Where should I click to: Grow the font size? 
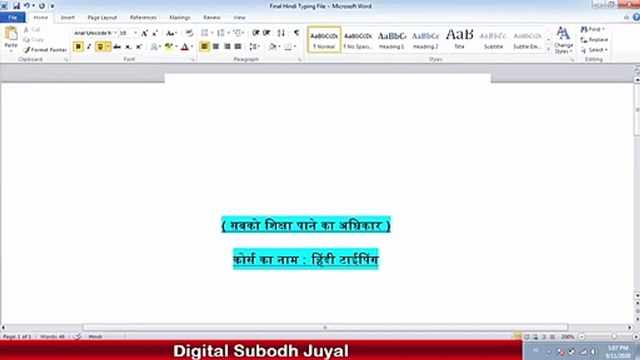(144, 33)
